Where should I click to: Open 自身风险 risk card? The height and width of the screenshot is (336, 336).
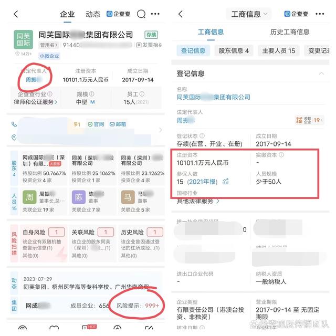[44, 243]
